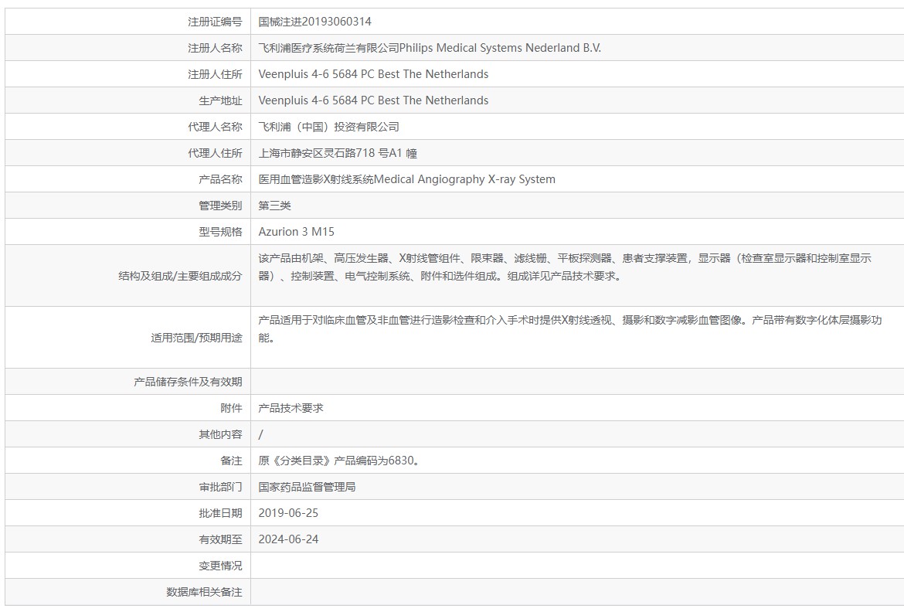Select expiry date 2024-06-24
The width and height of the screenshot is (904, 612).
click(288, 540)
